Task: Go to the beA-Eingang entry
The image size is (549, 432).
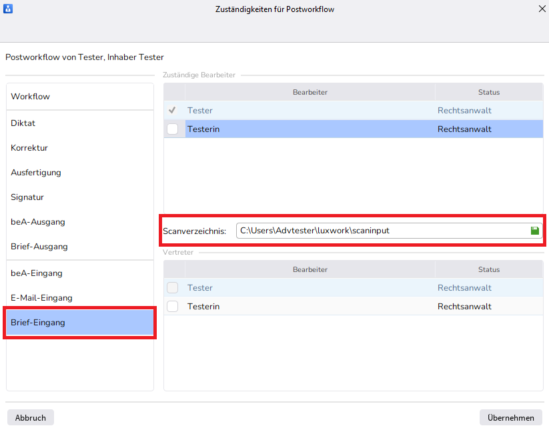Action: tap(37, 273)
